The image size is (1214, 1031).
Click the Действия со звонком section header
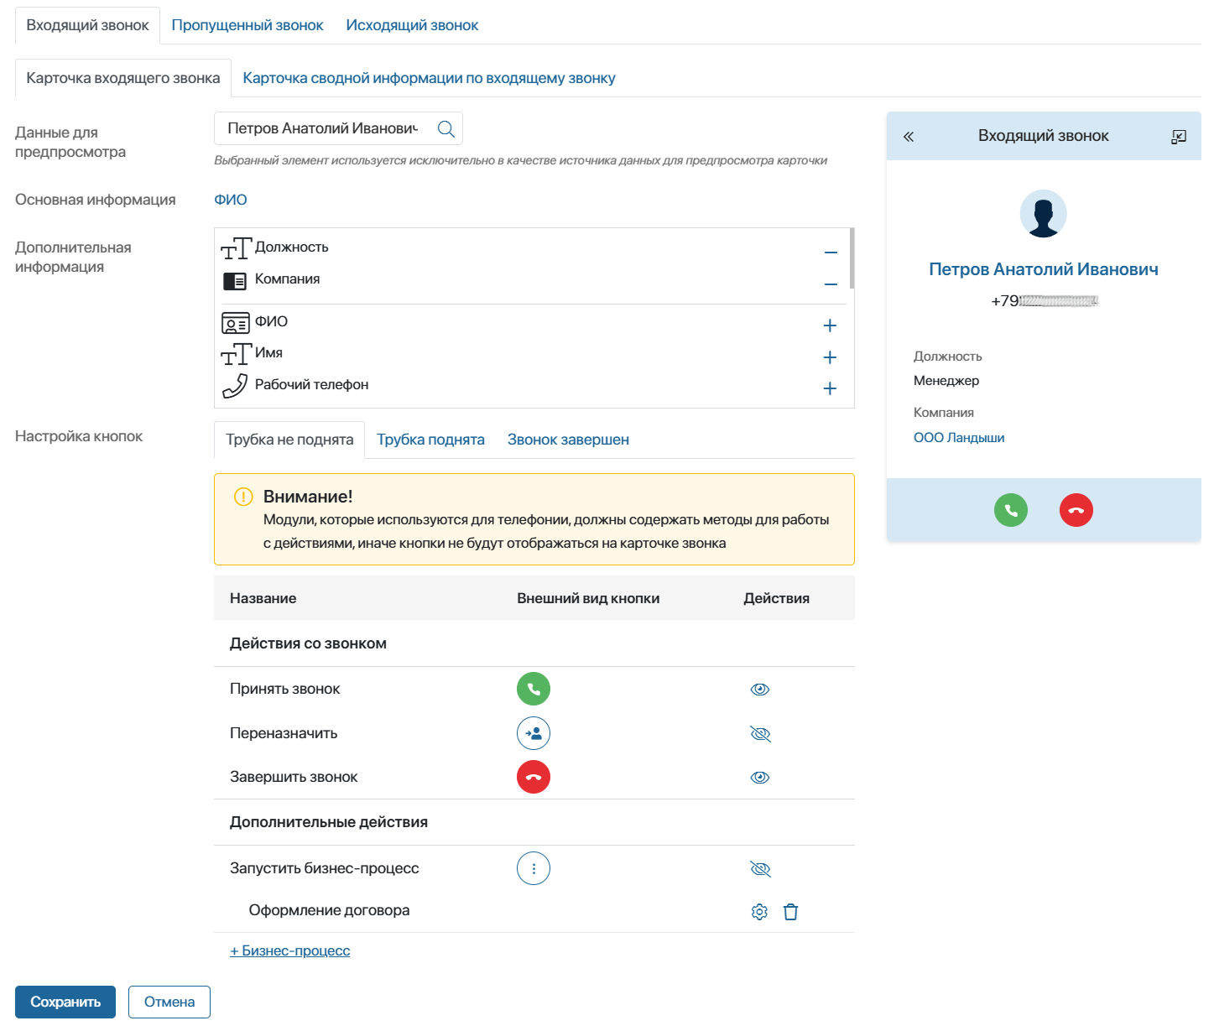[308, 643]
